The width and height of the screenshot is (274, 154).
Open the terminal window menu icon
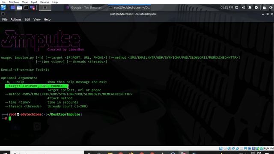coord(3,14)
